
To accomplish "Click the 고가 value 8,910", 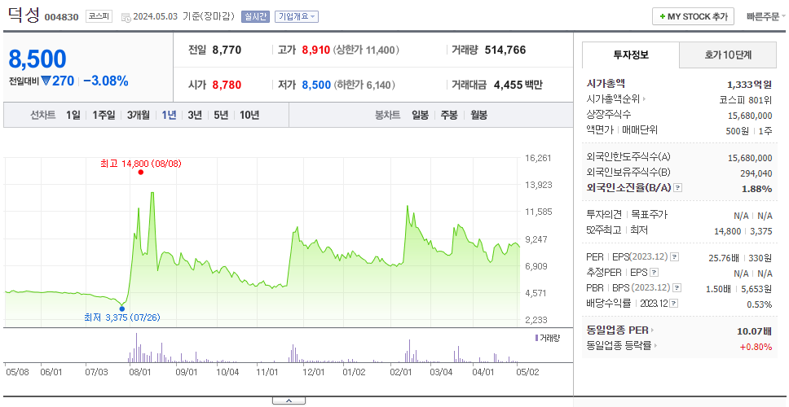I will (316, 50).
